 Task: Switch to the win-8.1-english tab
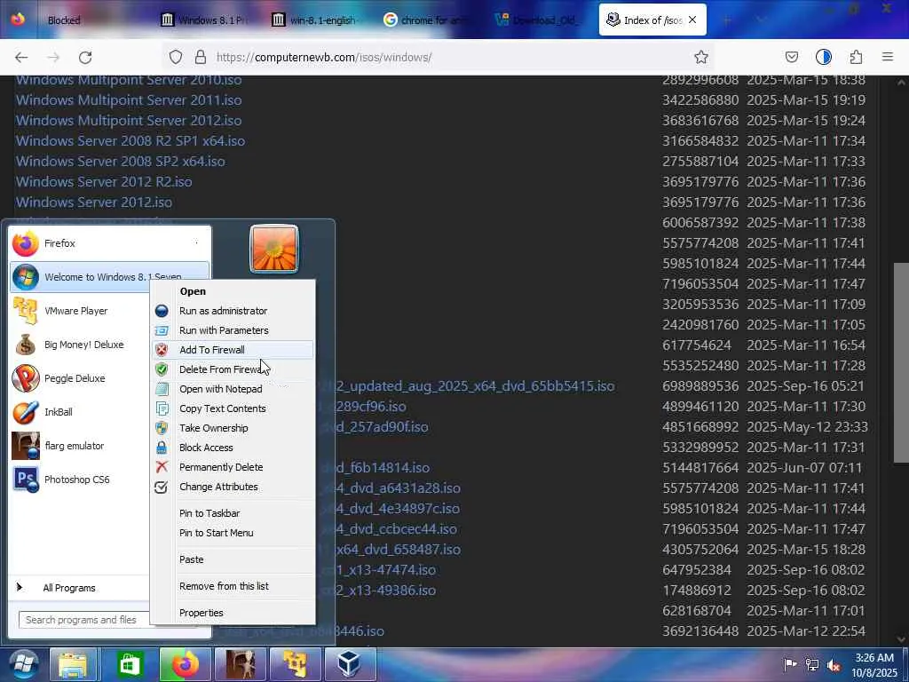316,20
